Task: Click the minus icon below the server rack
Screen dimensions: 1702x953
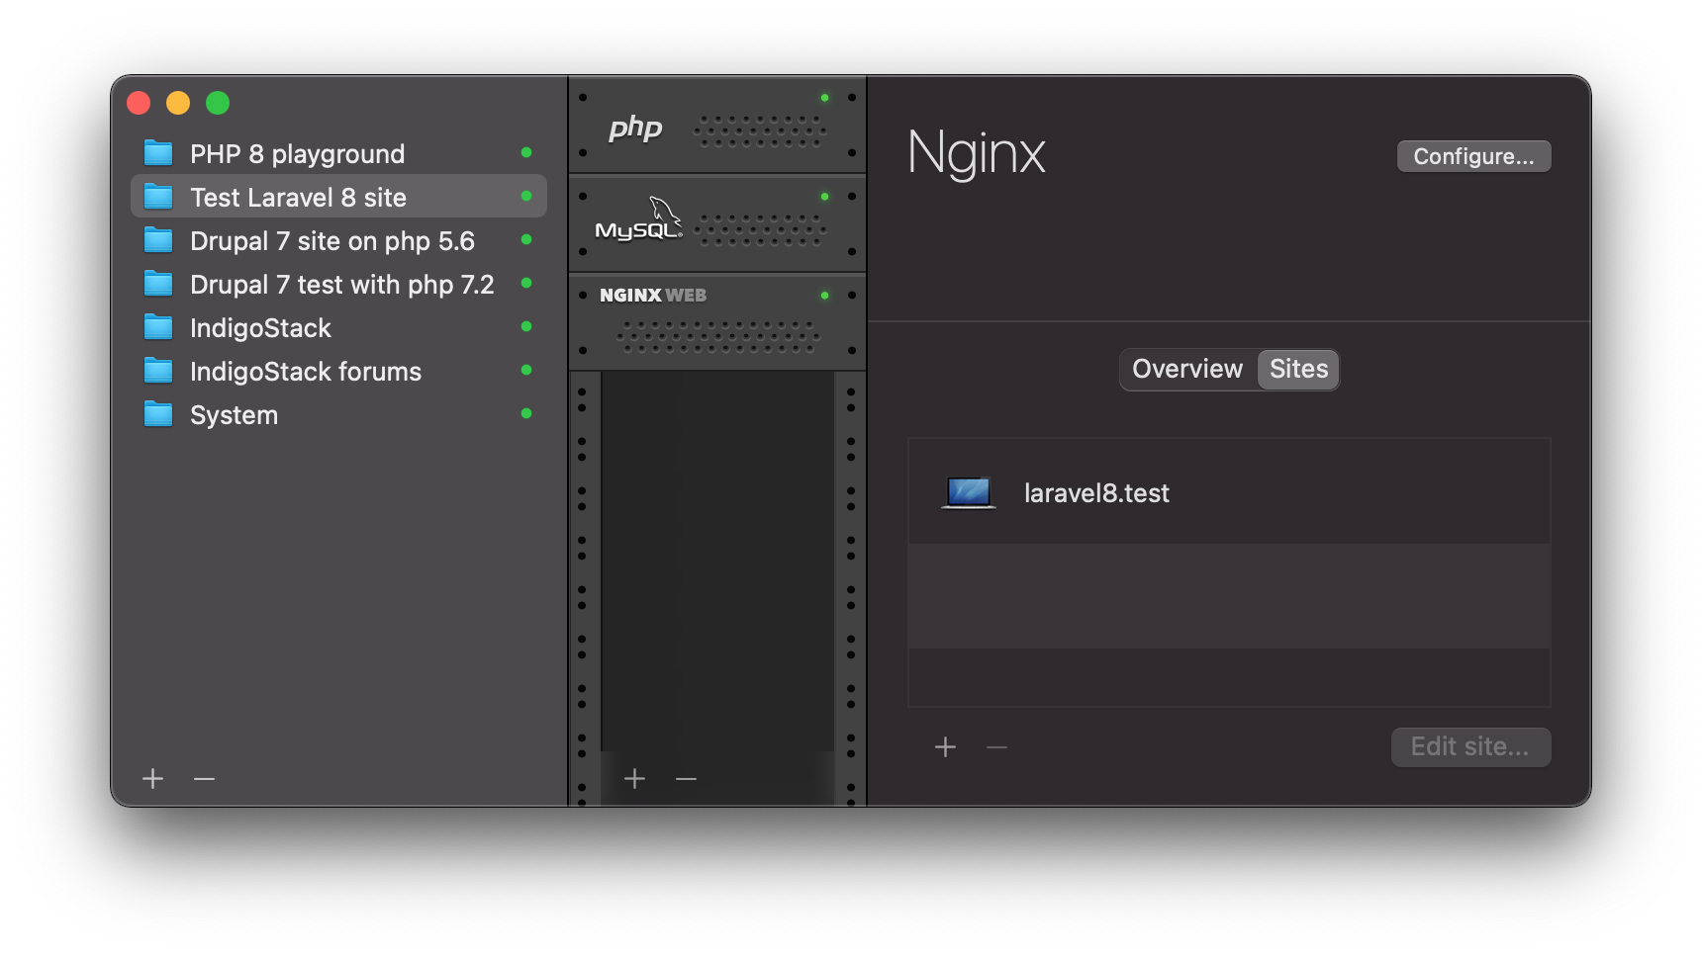Action: (686, 780)
